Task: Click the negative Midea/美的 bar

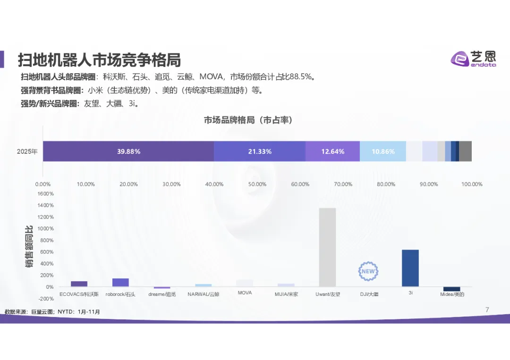Action: pos(452,289)
